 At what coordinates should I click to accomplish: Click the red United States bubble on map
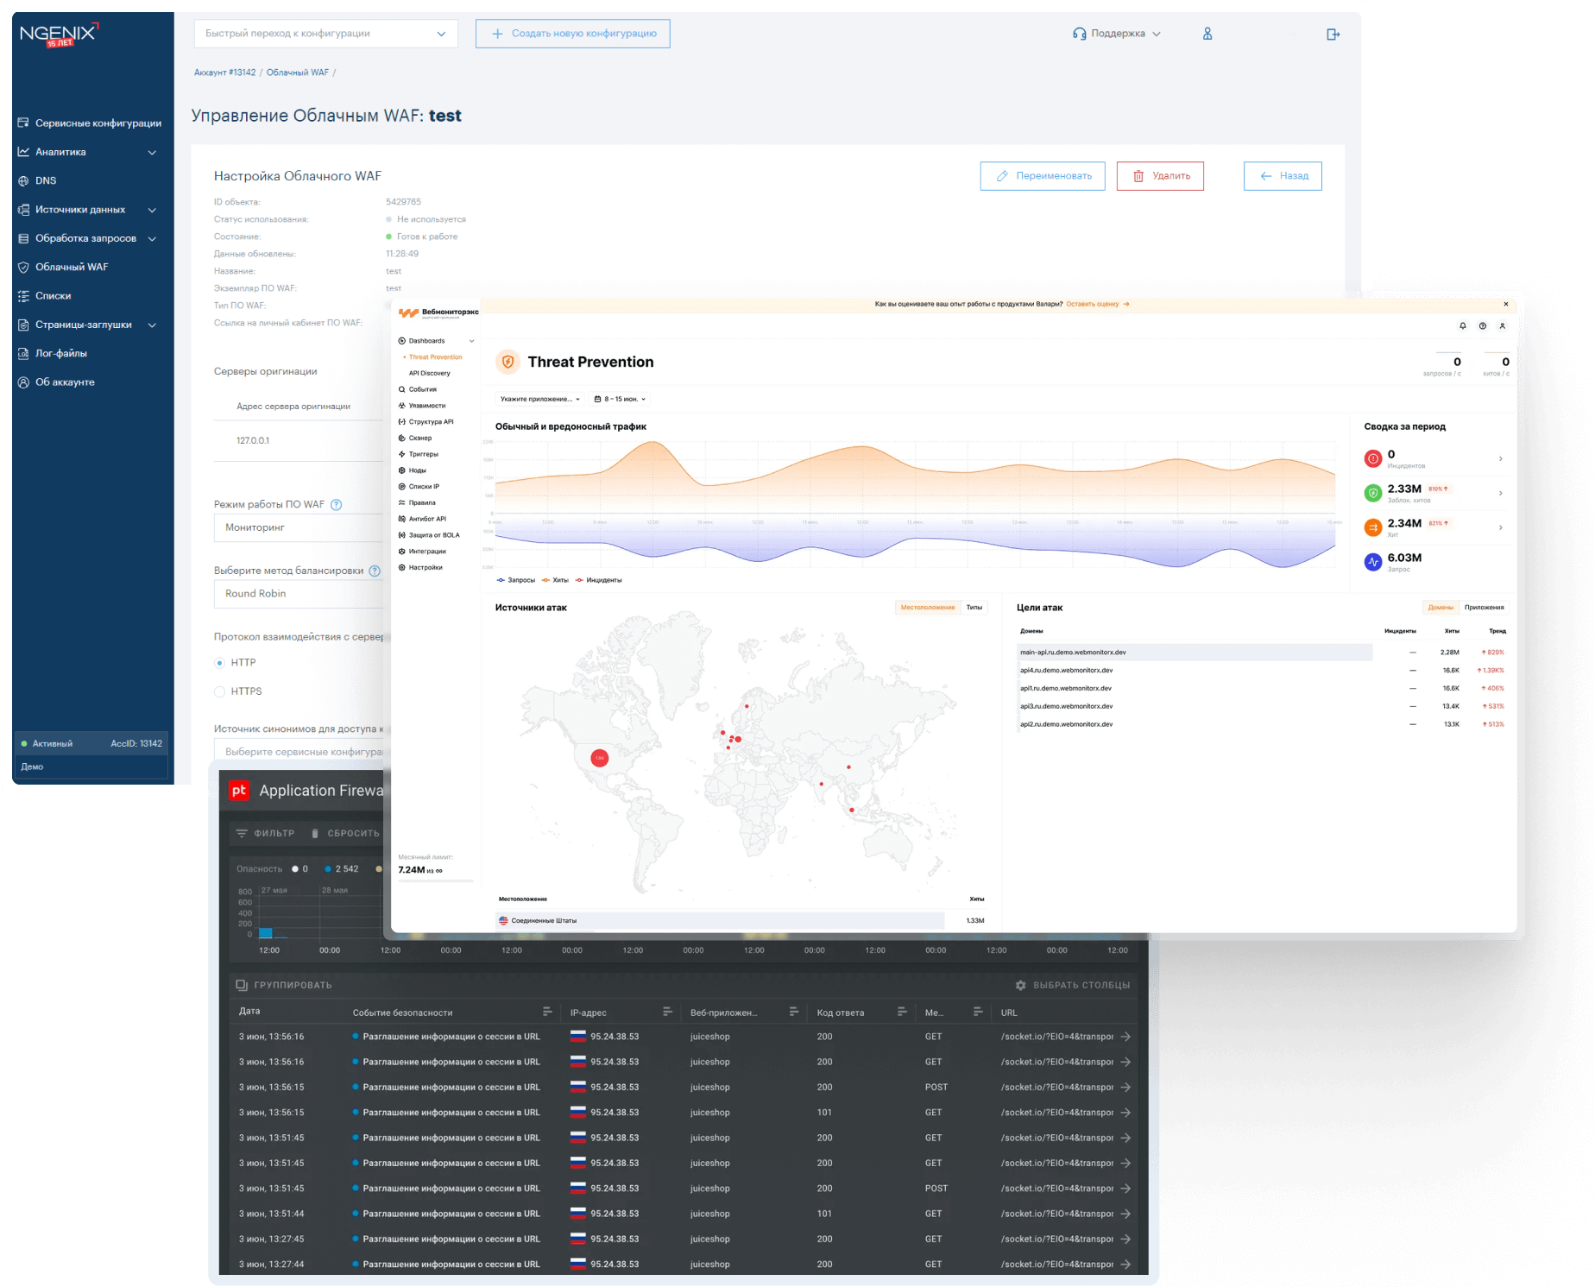tap(600, 758)
